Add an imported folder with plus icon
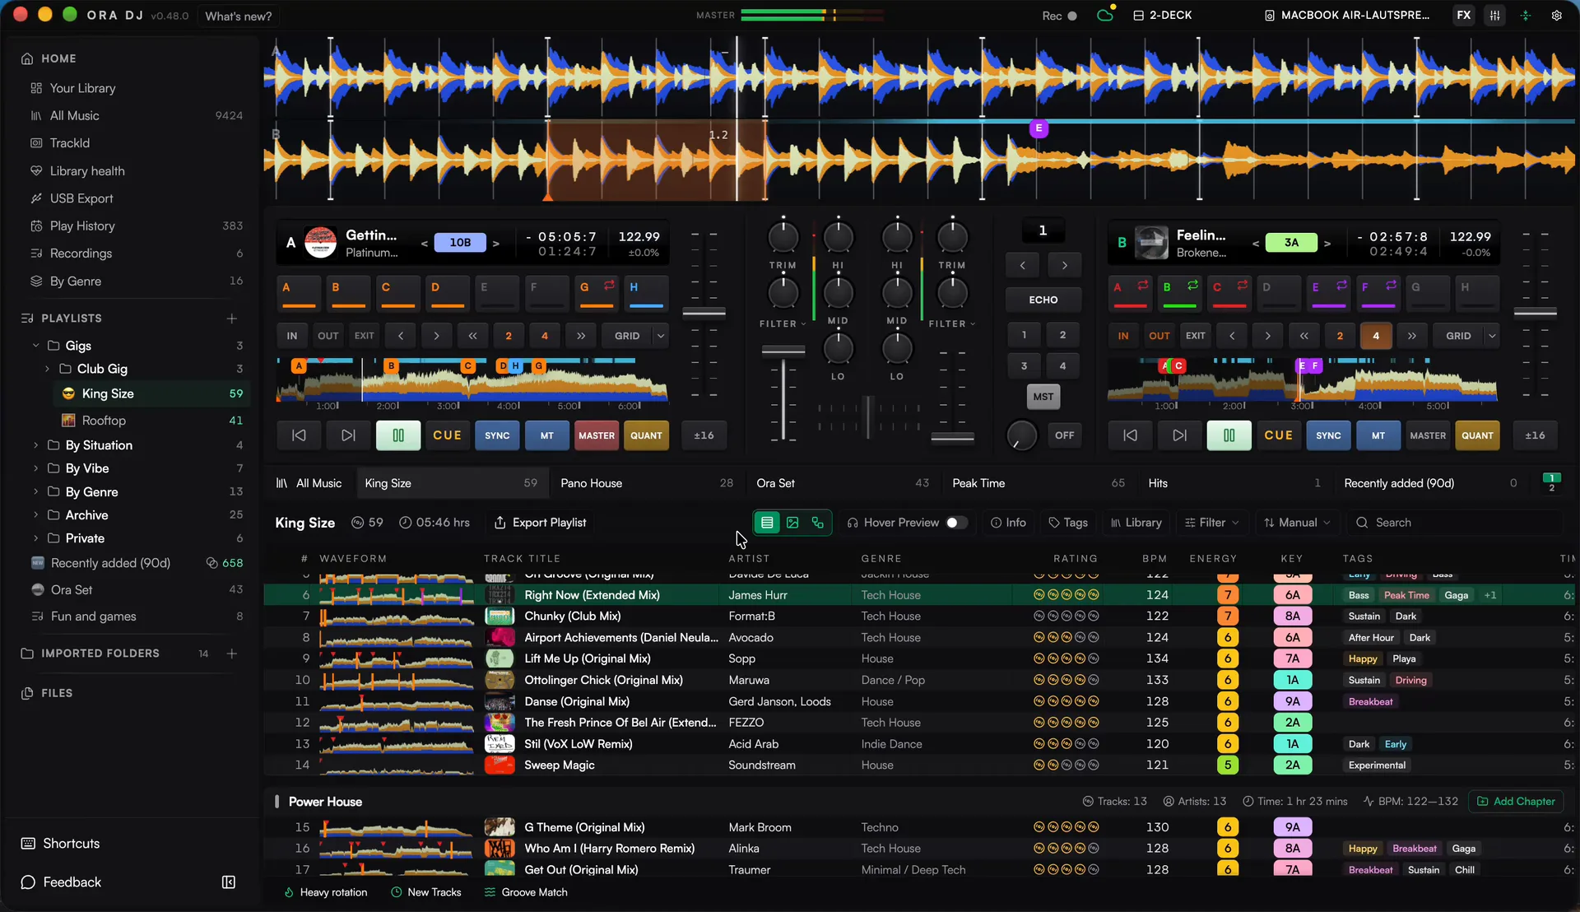This screenshot has width=1580, height=912. coord(232,654)
